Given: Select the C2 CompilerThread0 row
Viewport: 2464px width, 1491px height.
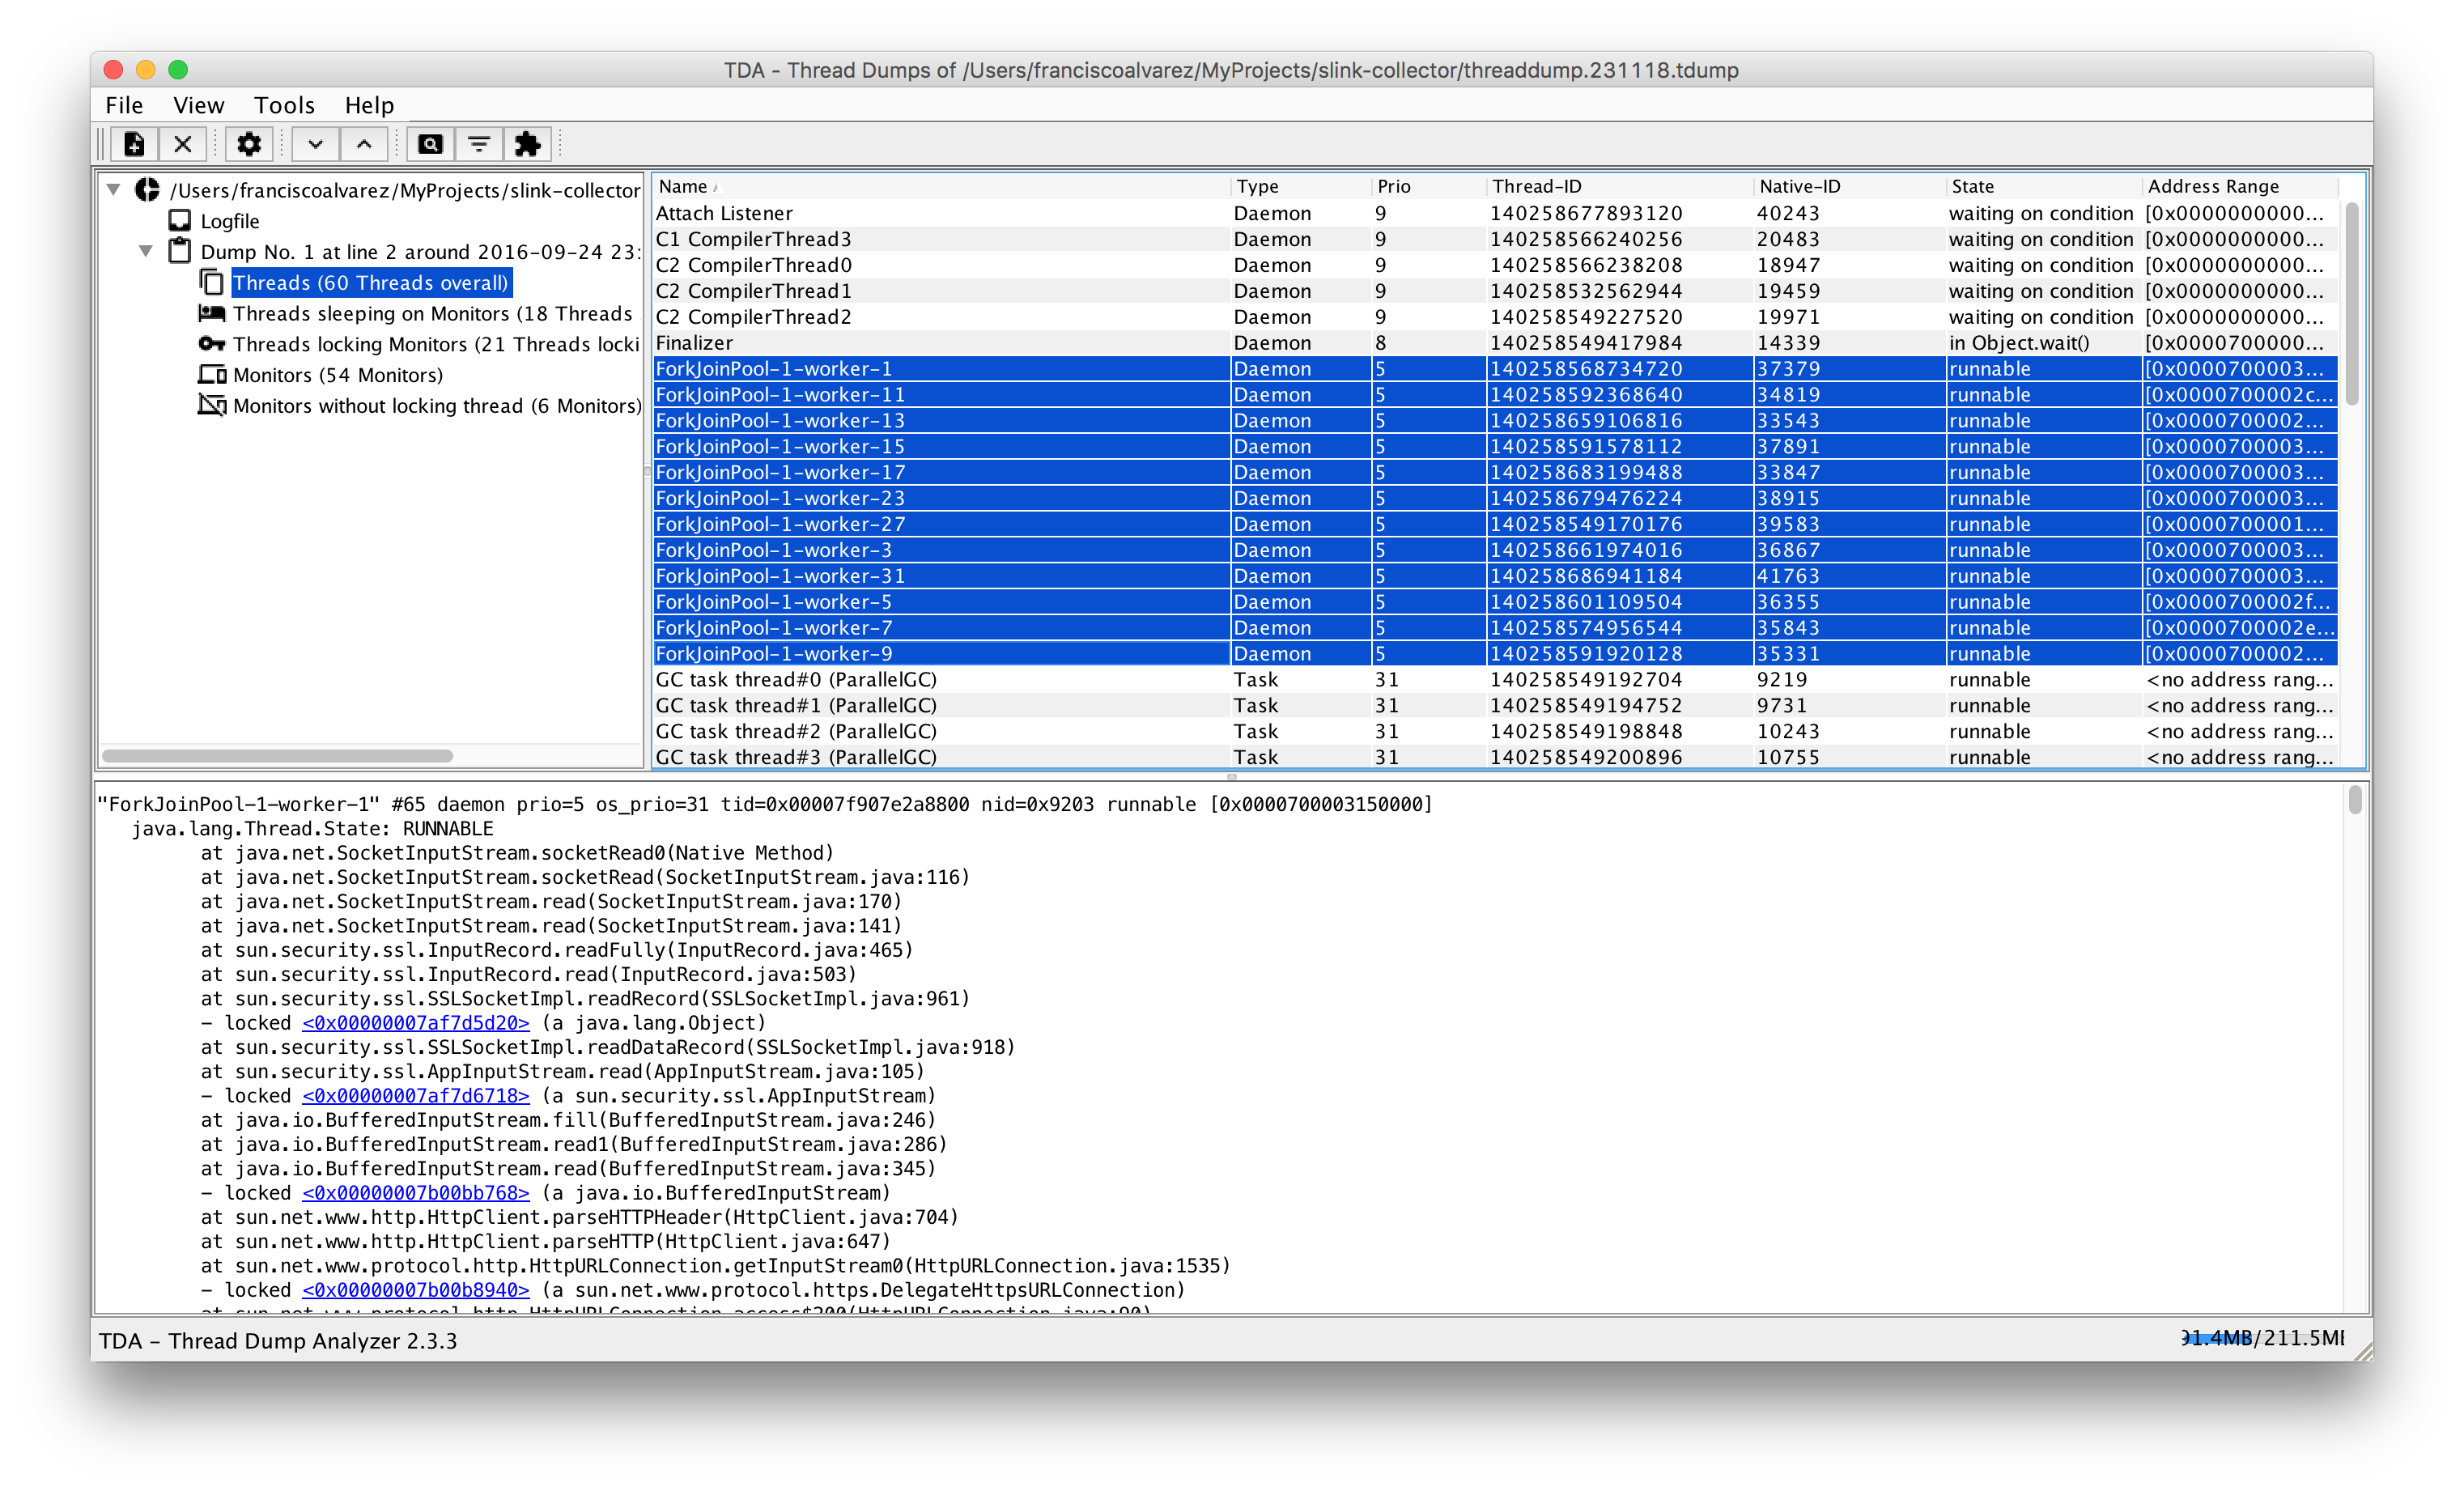Looking at the screenshot, I should pyautogui.click(x=1495, y=265).
